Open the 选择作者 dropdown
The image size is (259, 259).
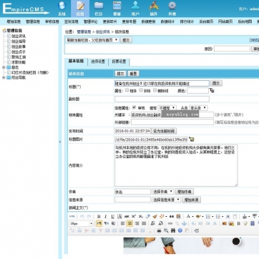tap(163, 192)
